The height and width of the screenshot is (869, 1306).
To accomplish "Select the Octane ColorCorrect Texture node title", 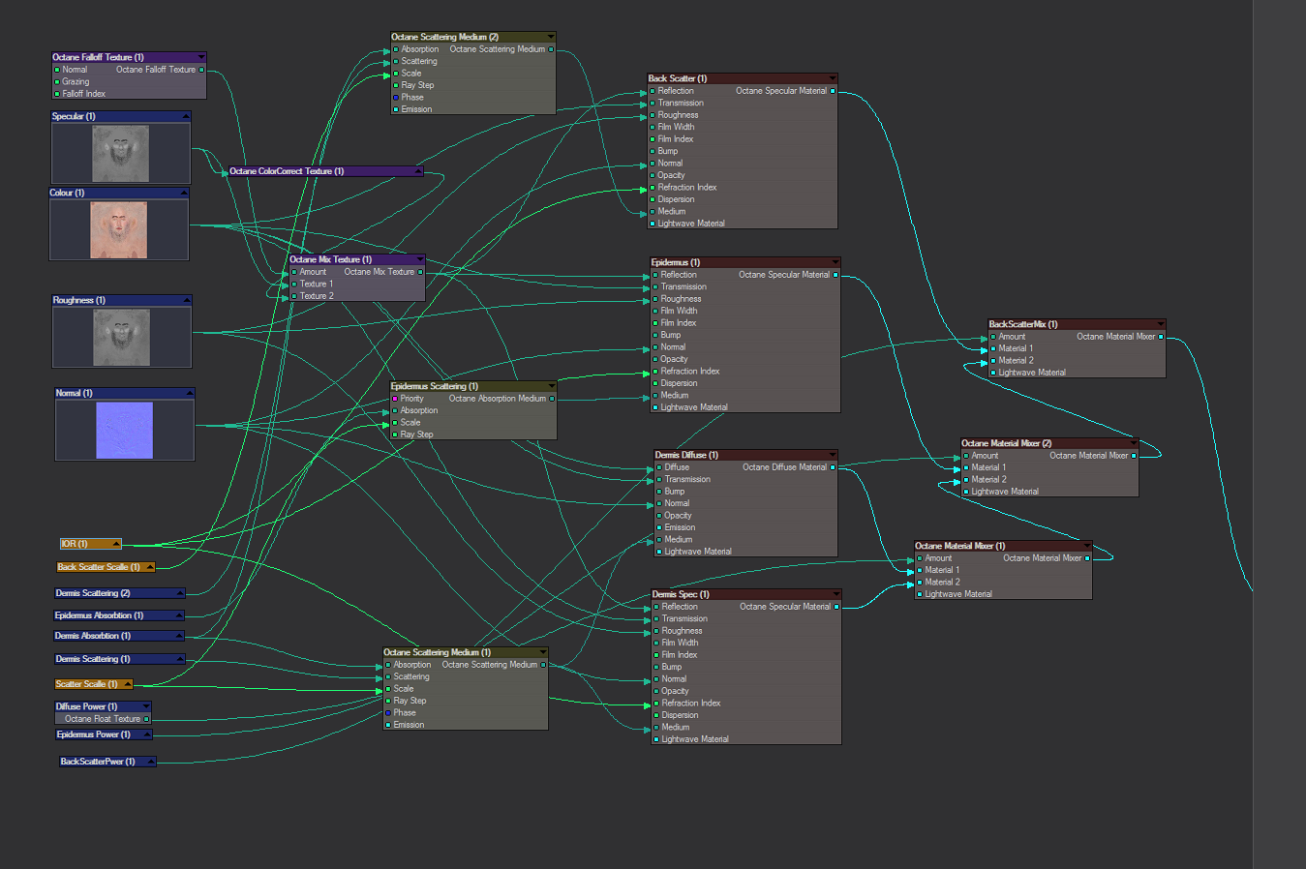I will coord(287,171).
